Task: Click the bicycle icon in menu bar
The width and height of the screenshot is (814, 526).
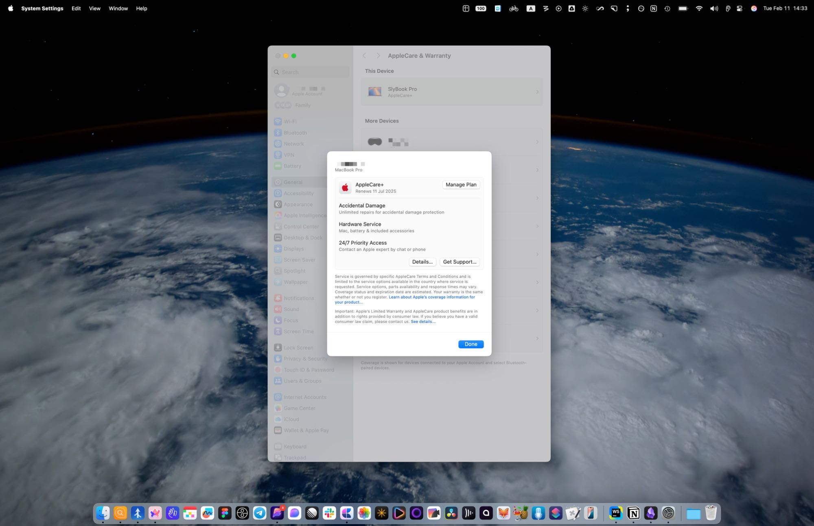Action: (514, 8)
